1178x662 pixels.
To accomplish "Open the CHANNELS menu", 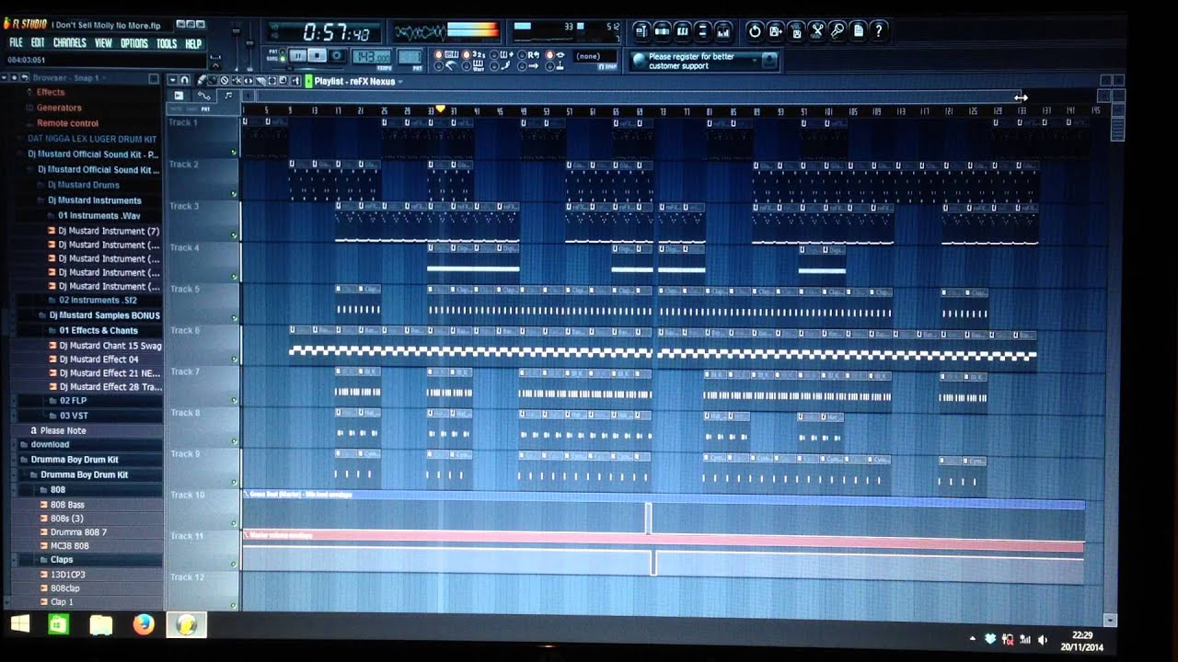I will (x=70, y=43).
